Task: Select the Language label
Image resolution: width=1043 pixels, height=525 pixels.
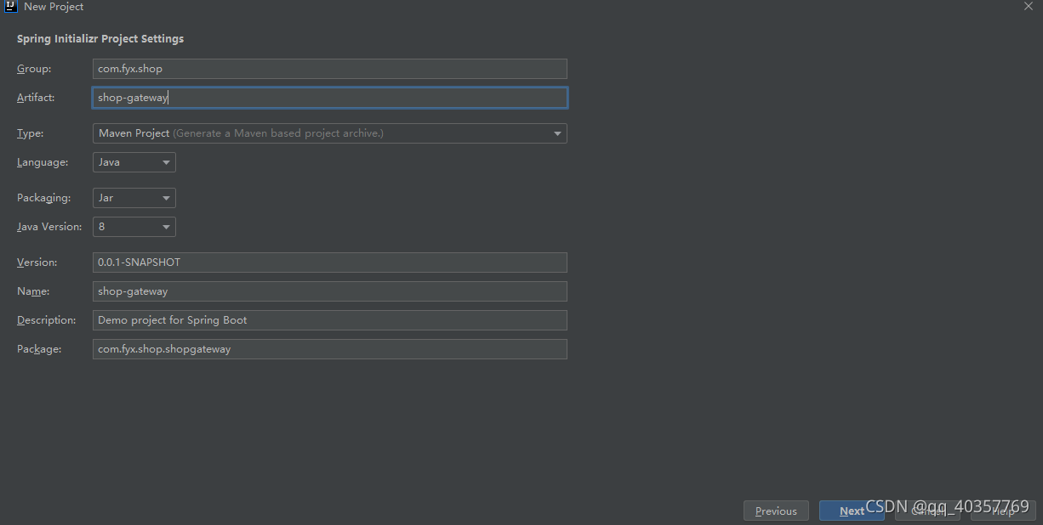Action: pos(43,162)
